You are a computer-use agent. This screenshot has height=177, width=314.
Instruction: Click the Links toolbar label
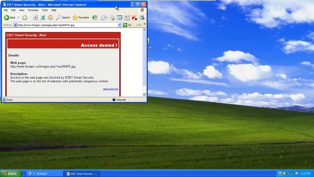click(x=139, y=25)
